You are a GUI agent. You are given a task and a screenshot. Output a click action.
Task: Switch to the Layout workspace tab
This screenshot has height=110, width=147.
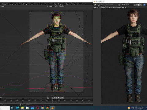(4, 4)
